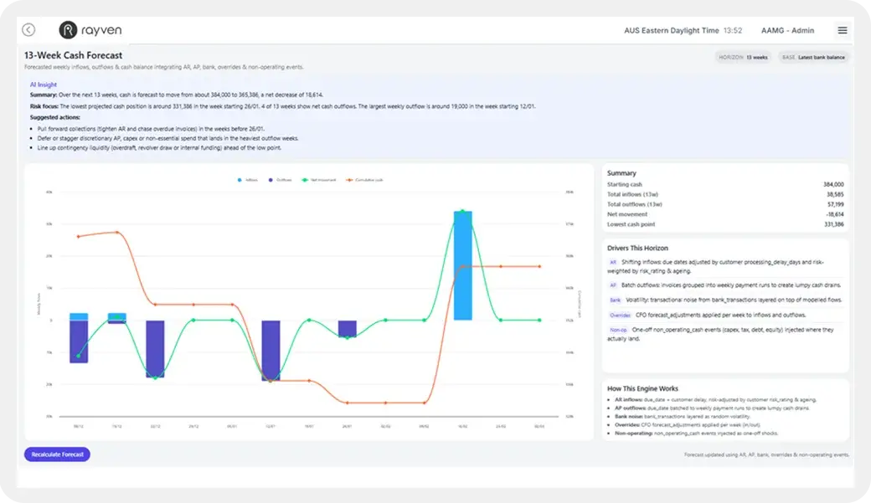Go back using the circled arrow icon

tap(28, 30)
